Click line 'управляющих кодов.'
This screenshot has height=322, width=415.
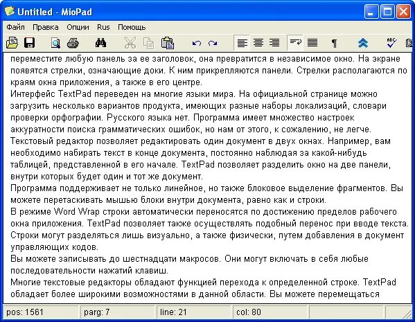coord(54,247)
